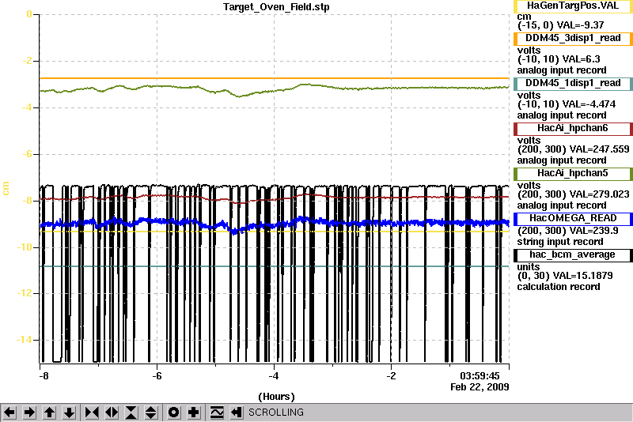Click the 0 tick on the y-axis
Image resolution: width=633 pixels, height=422 pixels.
click(x=29, y=14)
